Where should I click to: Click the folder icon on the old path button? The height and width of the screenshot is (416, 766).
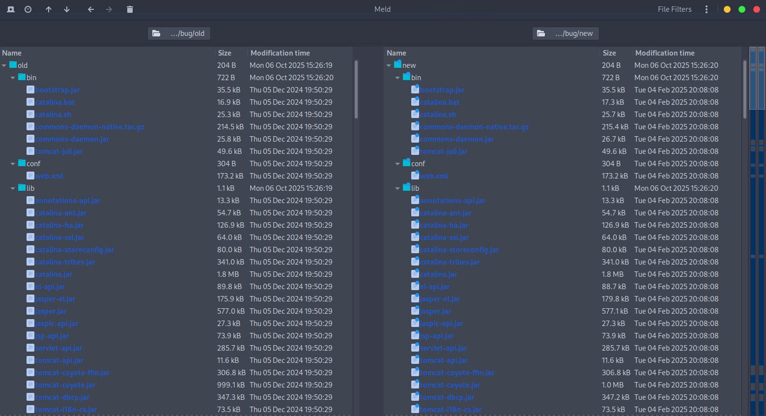pyautogui.click(x=156, y=33)
